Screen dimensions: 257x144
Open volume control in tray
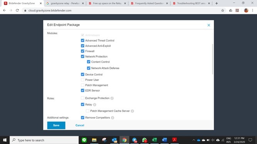(x=213, y=140)
